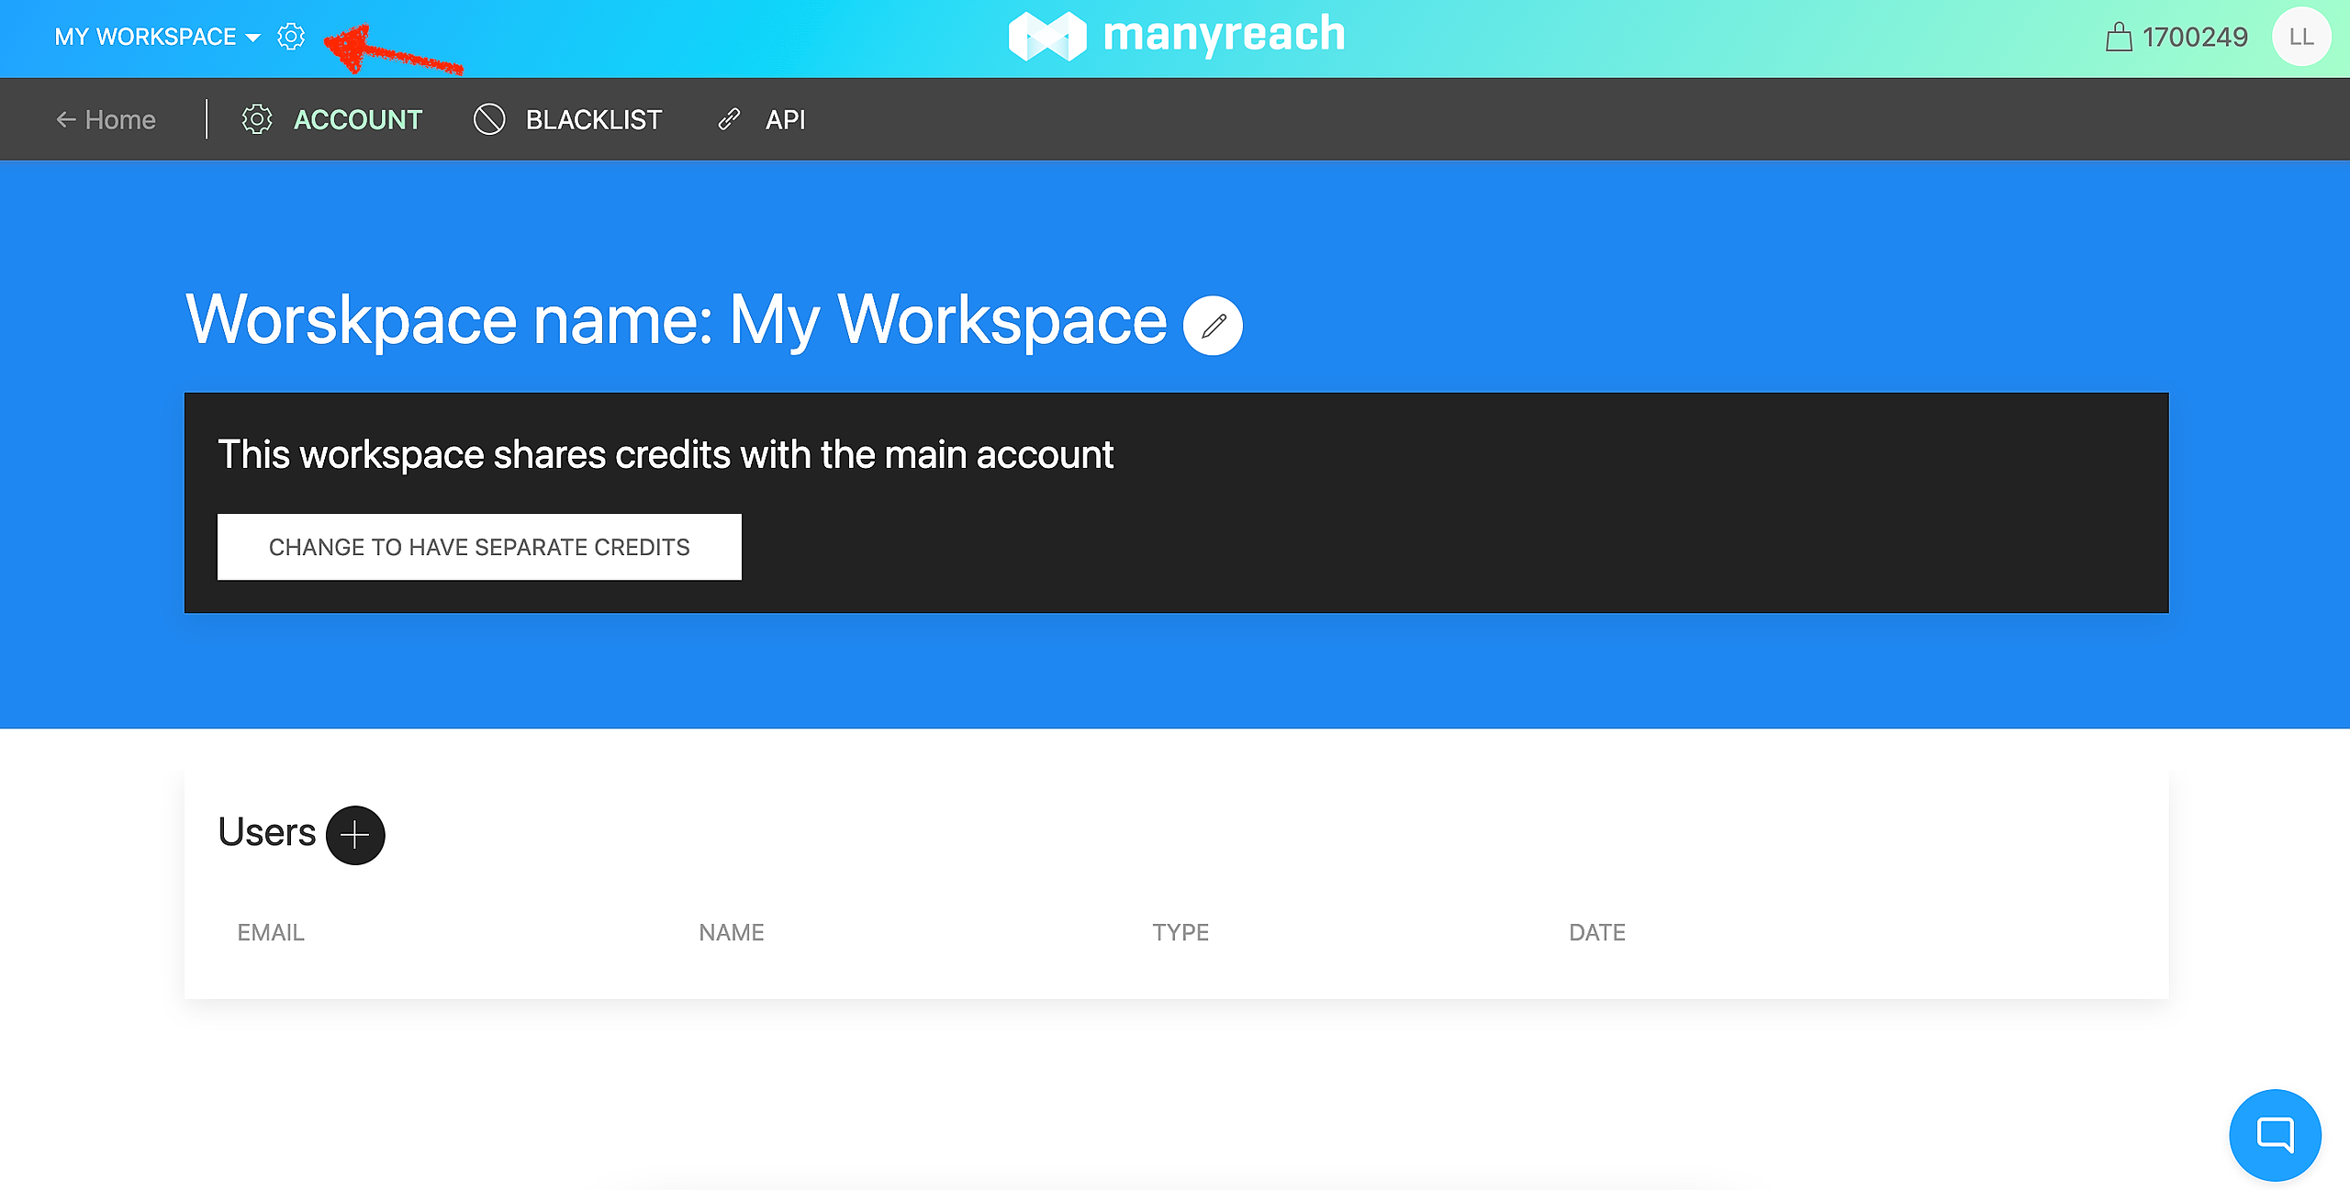The width and height of the screenshot is (2350, 1190).
Task: Click the NAME column header
Action: click(x=732, y=932)
